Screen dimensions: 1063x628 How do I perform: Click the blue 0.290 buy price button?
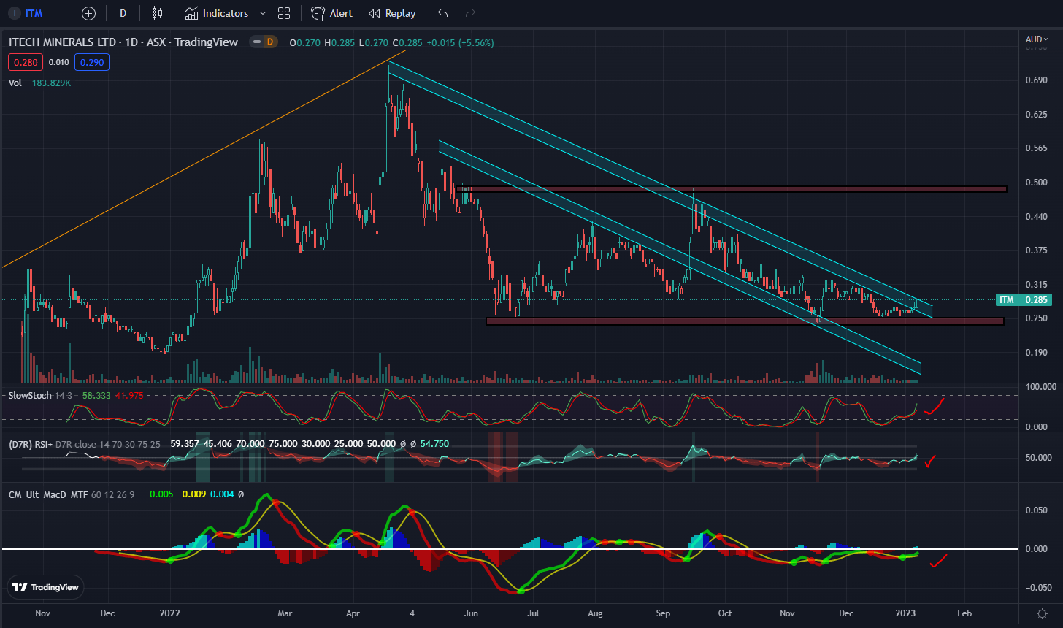point(92,62)
